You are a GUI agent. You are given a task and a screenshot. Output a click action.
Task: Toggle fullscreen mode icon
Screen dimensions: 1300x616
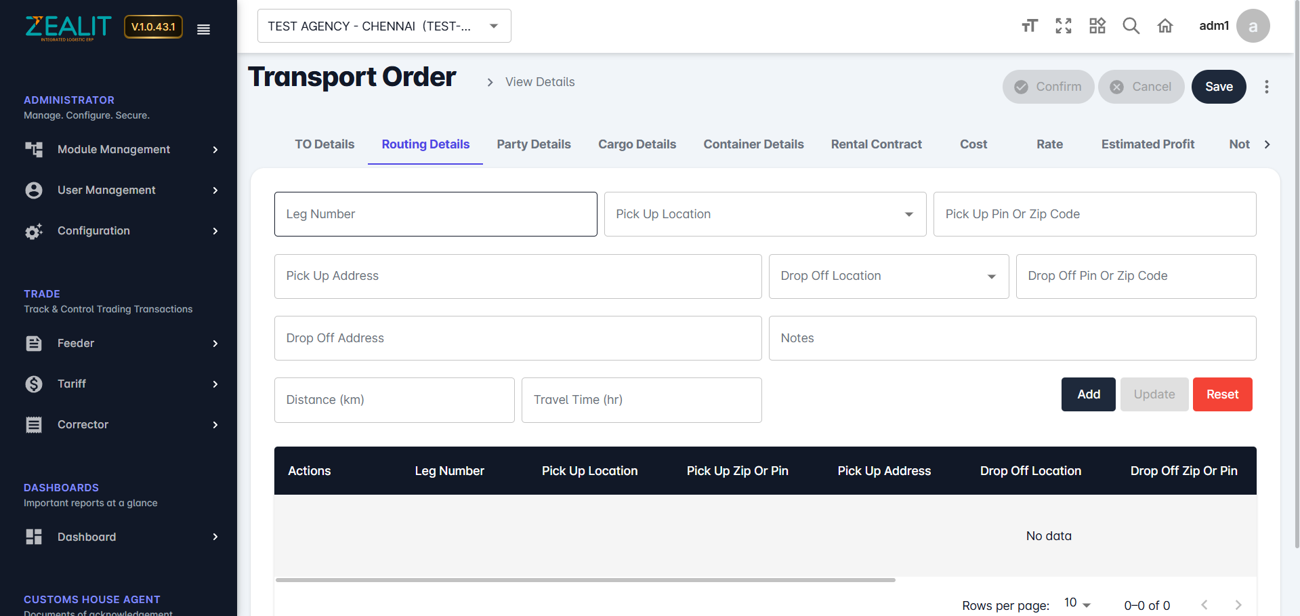pos(1063,26)
